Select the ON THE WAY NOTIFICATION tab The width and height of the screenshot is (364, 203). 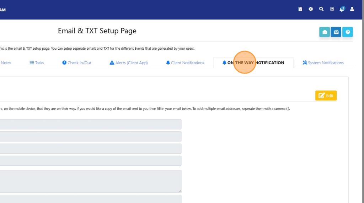point(253,63)
